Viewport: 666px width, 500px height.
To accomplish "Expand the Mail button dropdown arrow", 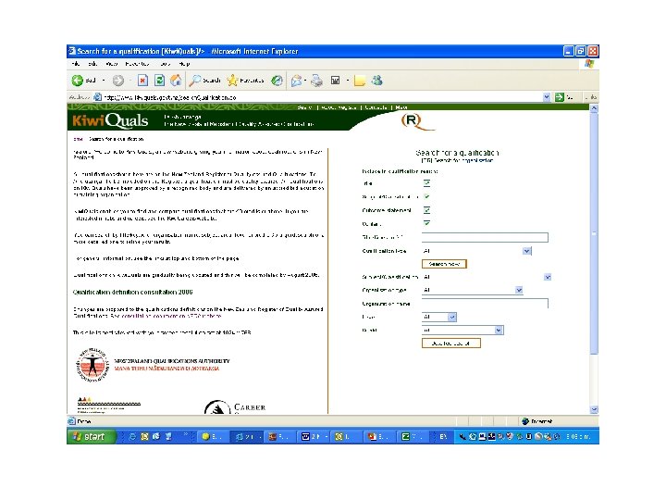I will click(305, 81).
